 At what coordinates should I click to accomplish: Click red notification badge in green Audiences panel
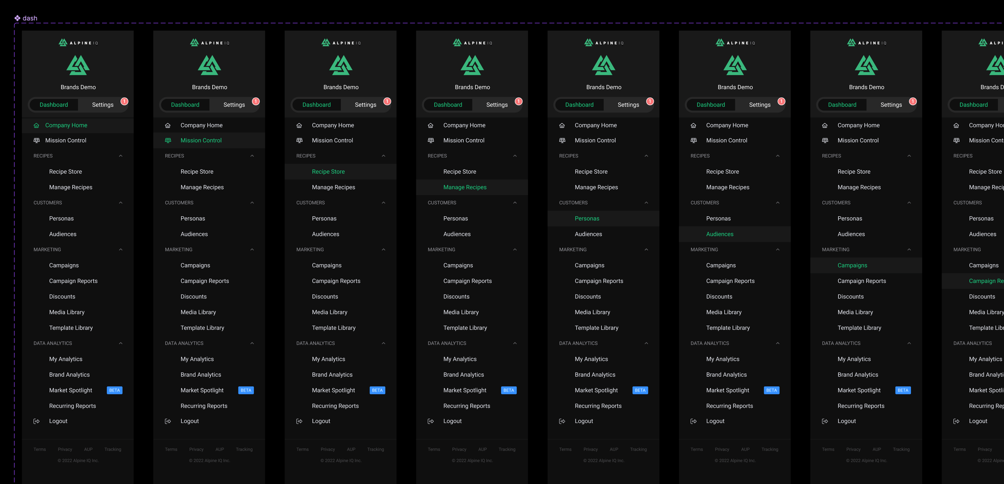click(781, 101)
